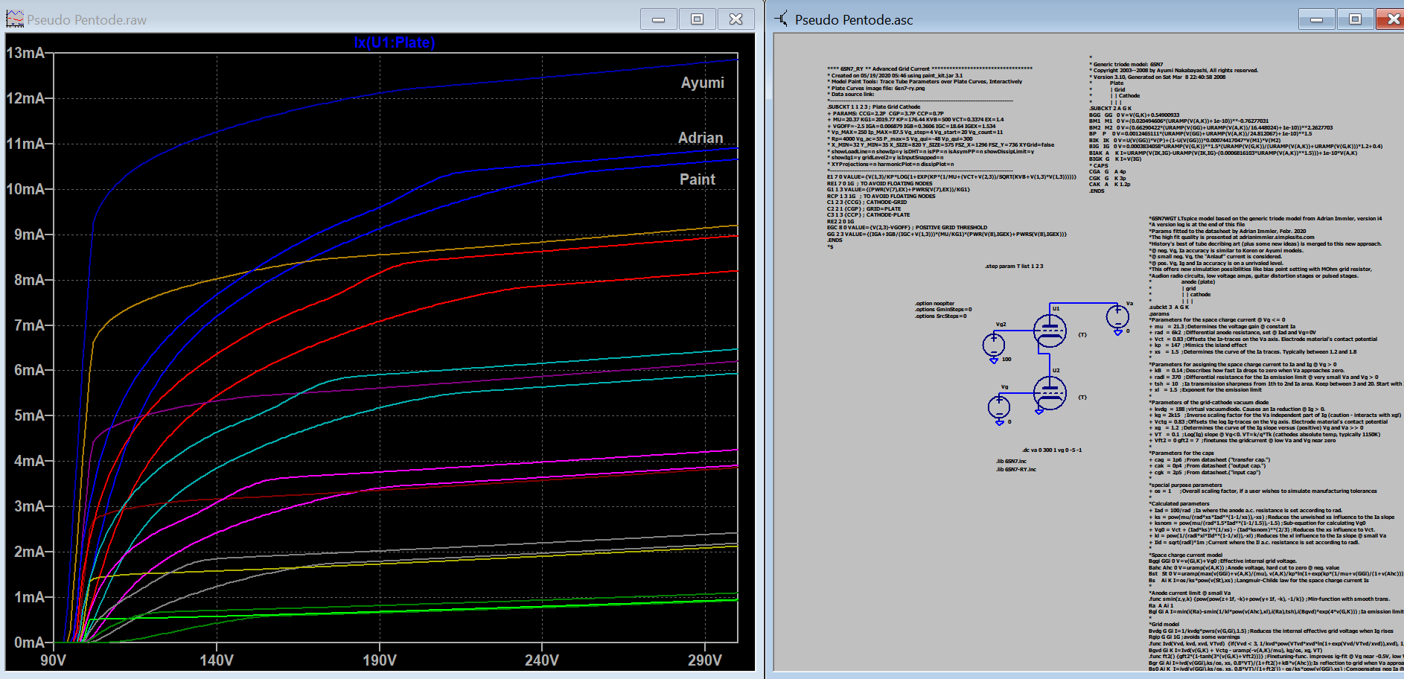
Task: Select the U1 triode tube symbol
Action: pos(1050,331)
